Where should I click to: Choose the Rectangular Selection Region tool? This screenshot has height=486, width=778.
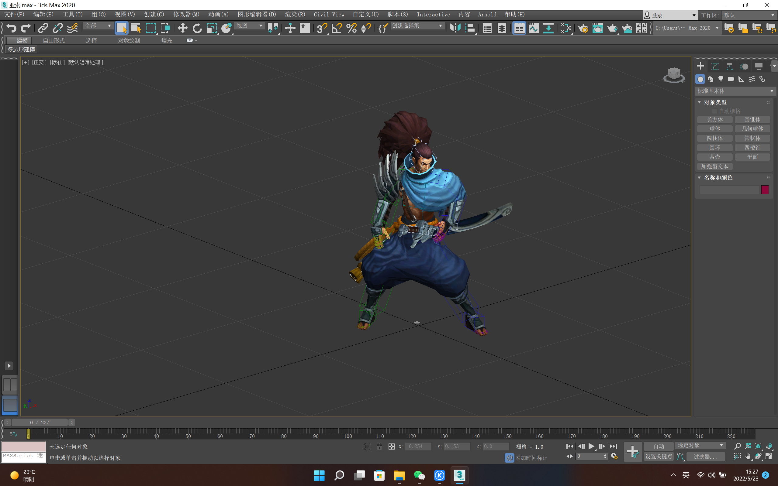pyautogui.click(x=150, y=28)
